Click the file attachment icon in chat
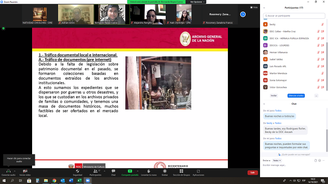 [316, 160]
